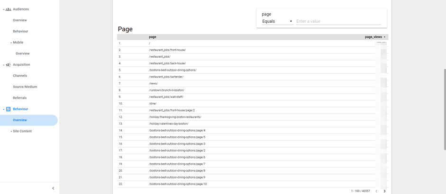Go to next page of table results
Screen dimensions: 446x194
[x=384, y=191]
